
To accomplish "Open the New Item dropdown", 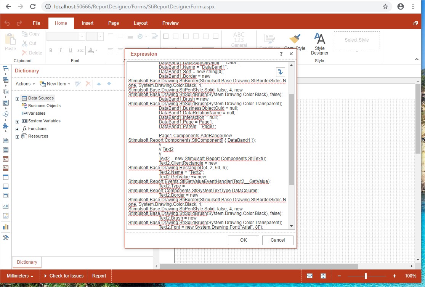I will tap(55, 84).
